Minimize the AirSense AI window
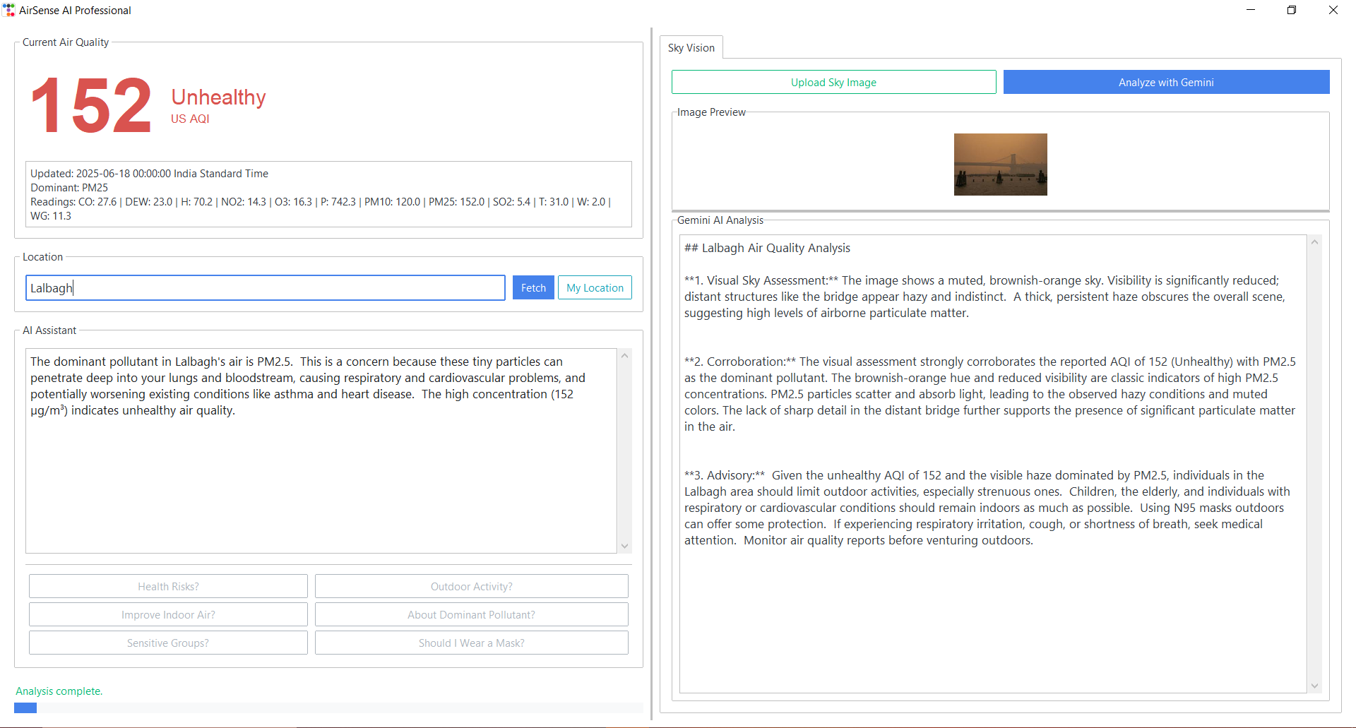 tap(1251, 10)
